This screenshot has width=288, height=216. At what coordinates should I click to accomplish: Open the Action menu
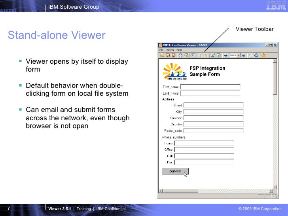[x=170, y=50]
